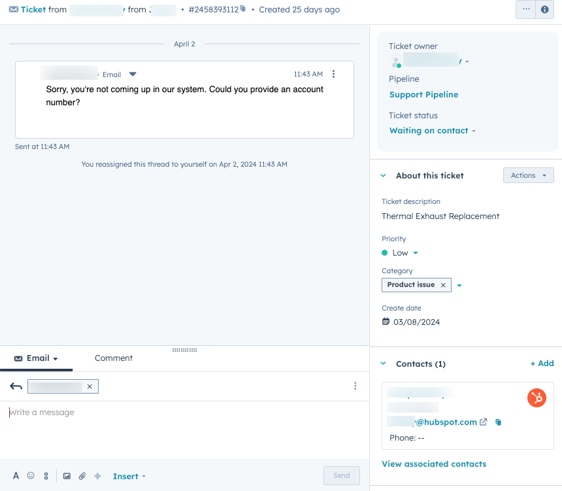Expand the email message details arrow

(x=133, y=75)
